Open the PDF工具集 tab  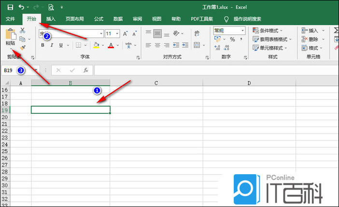[202, 19]
